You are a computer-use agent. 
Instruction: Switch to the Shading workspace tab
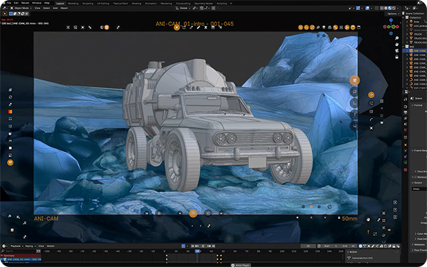pos(137,4)
